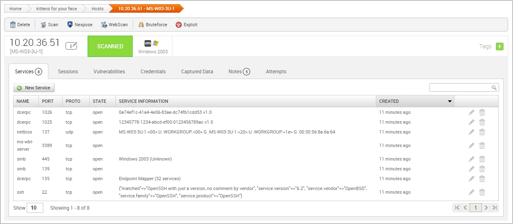The image size is (513, 224).
Task: Click the services search field
Action: pos(460,88)
